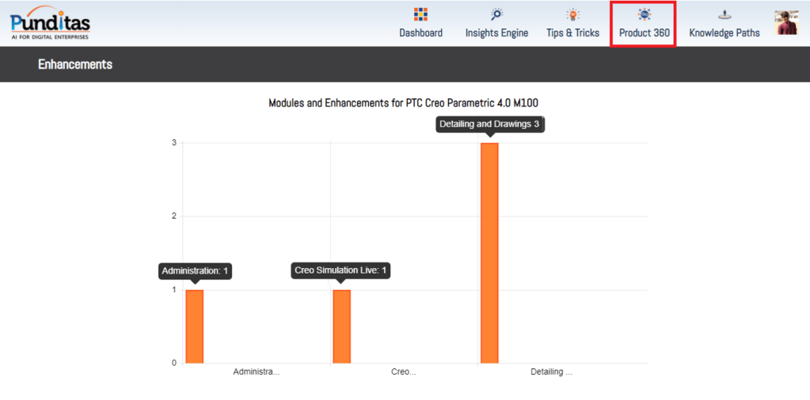Viewport: 810px width, 400px height.
Task: Go to Tips & Tricks text label
Action: pos(572,33)
